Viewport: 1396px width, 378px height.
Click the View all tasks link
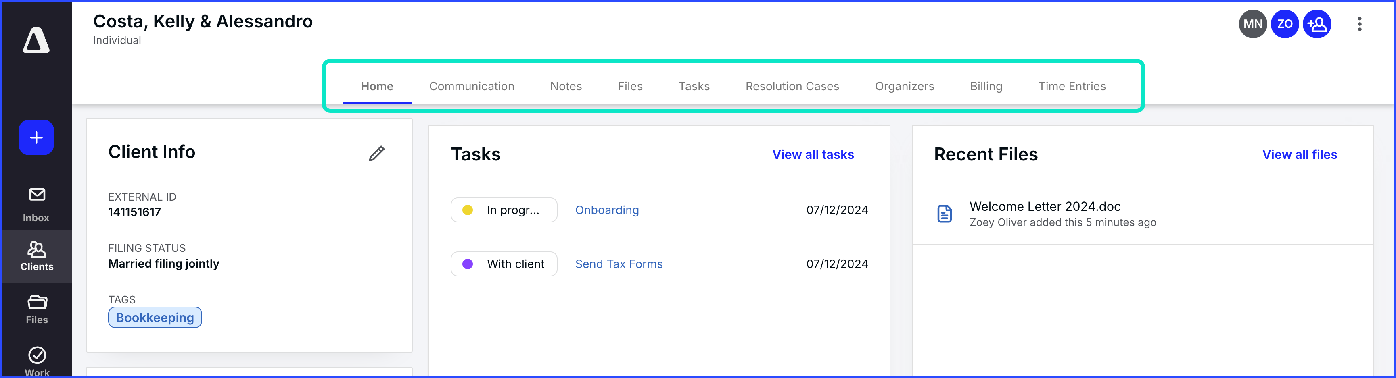812,154
